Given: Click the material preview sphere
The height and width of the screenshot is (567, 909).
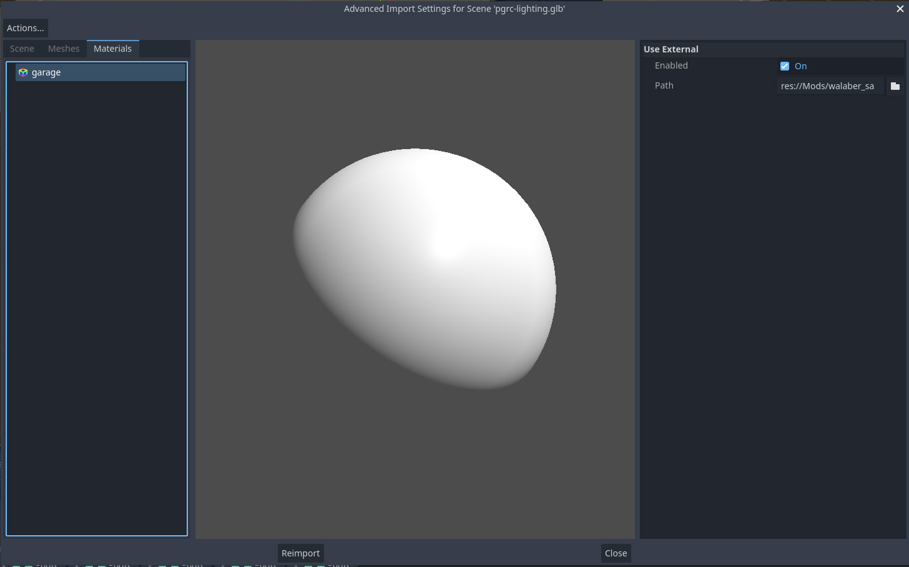Looking at the screenshot, I should point(425,269).
